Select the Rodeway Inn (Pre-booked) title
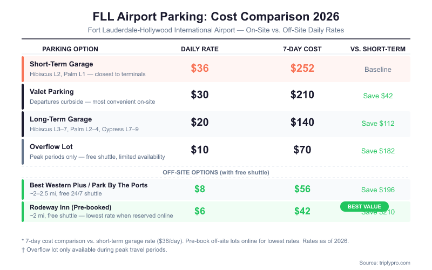Image resolution: width=432 pixels, height=270 pixels. tap(71, 207)
